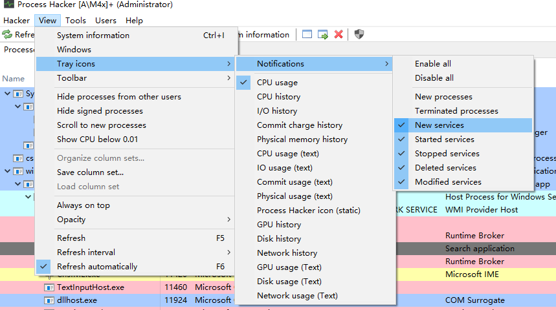This screenshot has height=310, width=556.
Task: Click the TextInputHost.exe process icon
Action: click(x=49, y=287)
